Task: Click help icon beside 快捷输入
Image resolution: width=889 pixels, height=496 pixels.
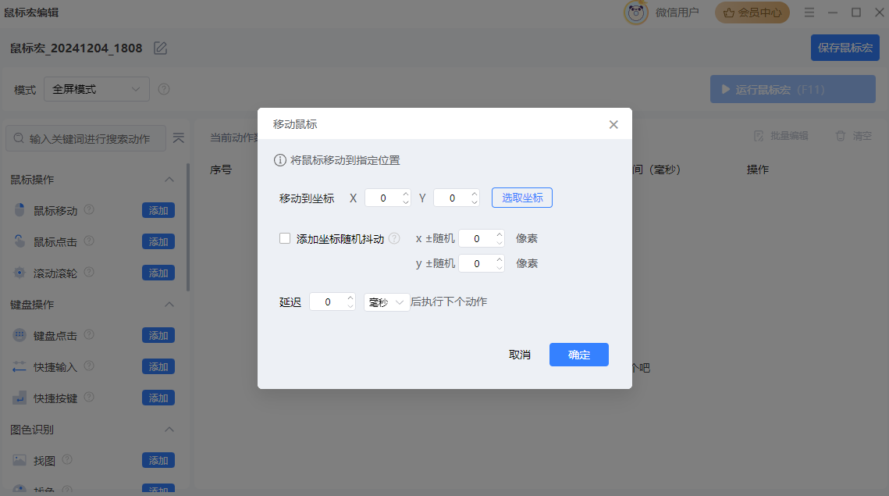Action: [89, 366]
